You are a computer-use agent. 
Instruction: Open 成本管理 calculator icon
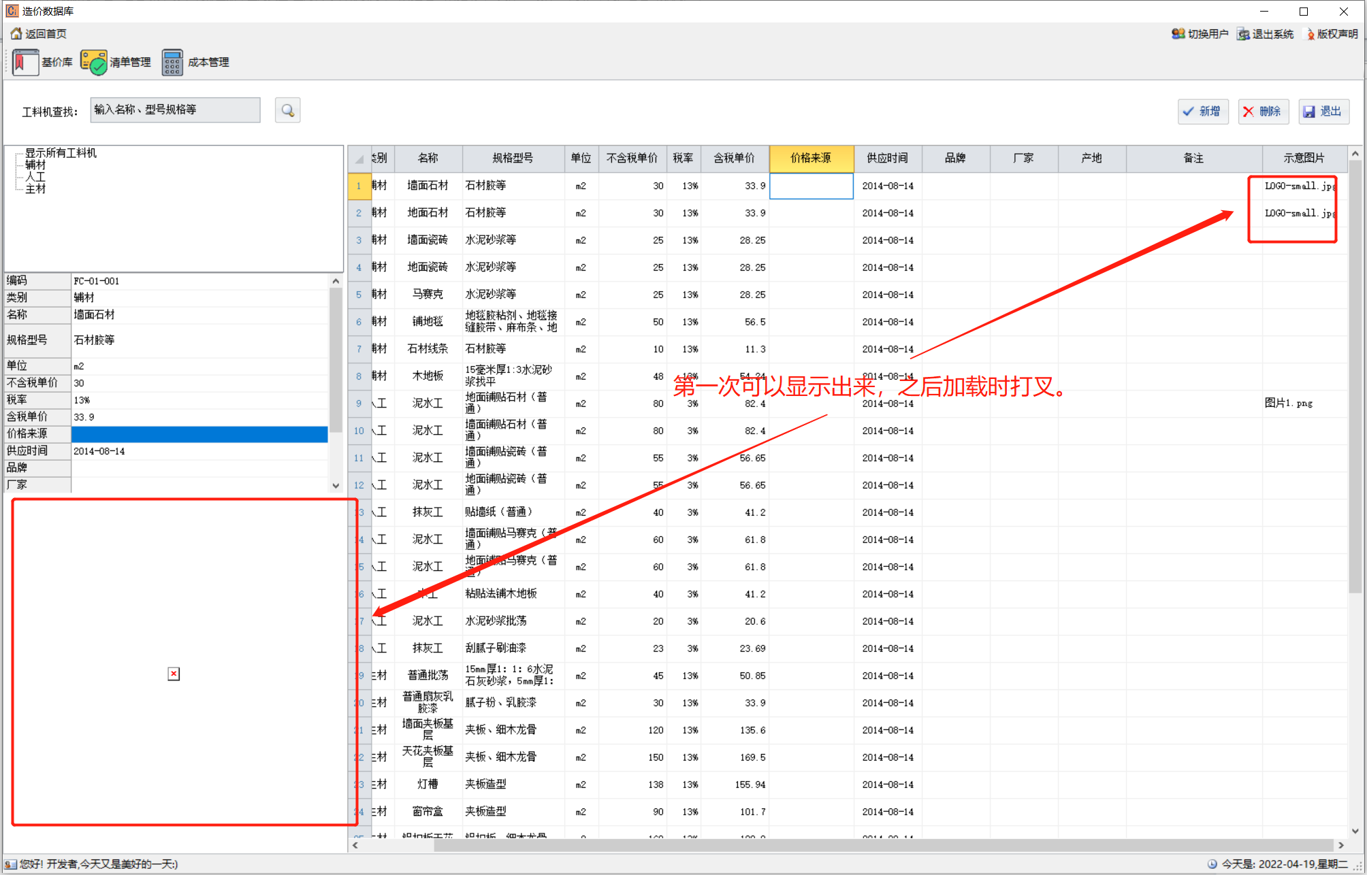pyautogui.click(x=172, y=63)
